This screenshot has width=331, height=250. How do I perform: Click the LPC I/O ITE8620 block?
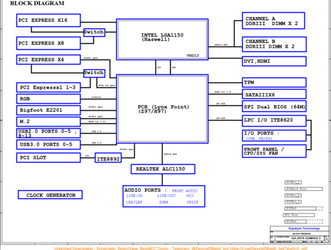click(274, 121)
